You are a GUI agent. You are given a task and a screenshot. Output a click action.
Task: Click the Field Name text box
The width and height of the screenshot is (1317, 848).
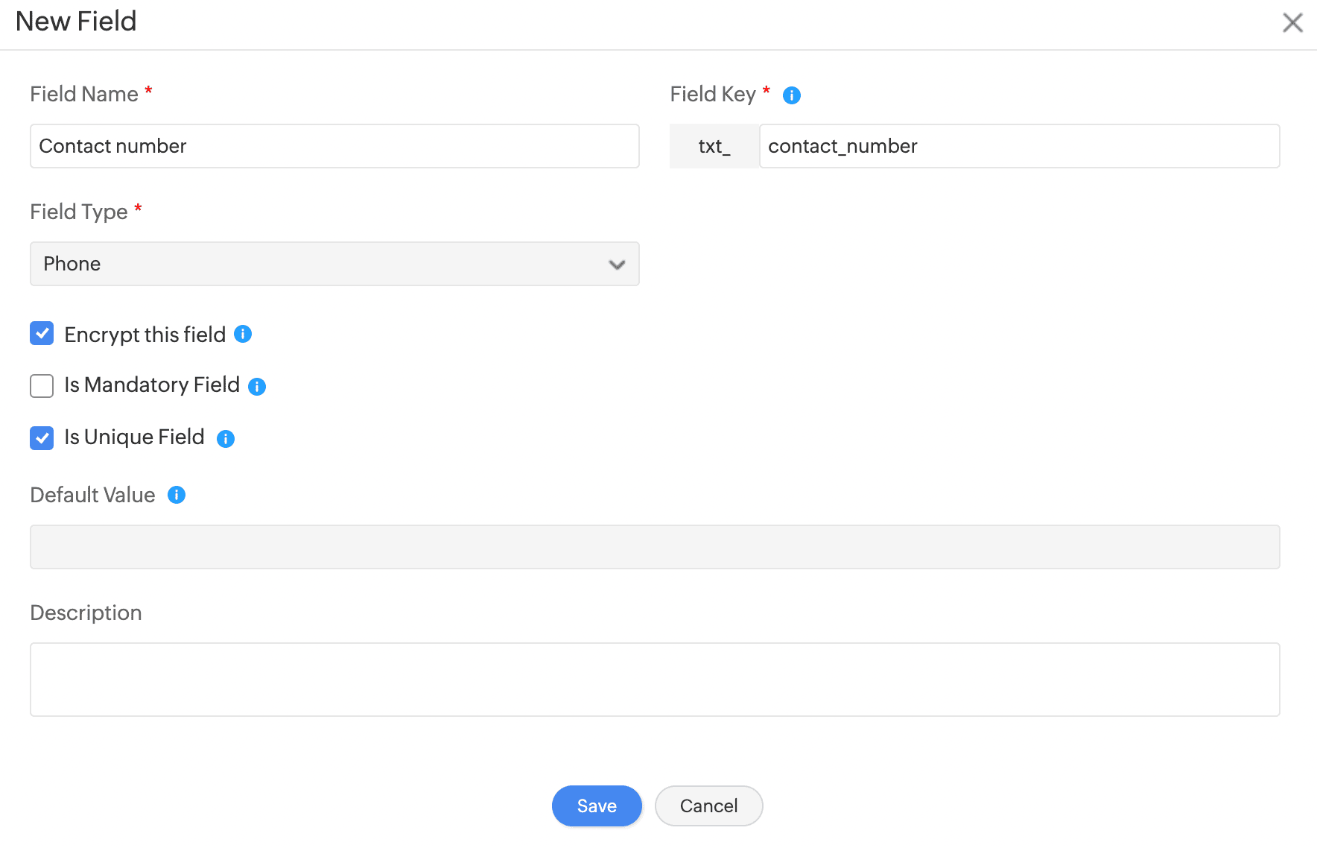(x=334, y=146)
